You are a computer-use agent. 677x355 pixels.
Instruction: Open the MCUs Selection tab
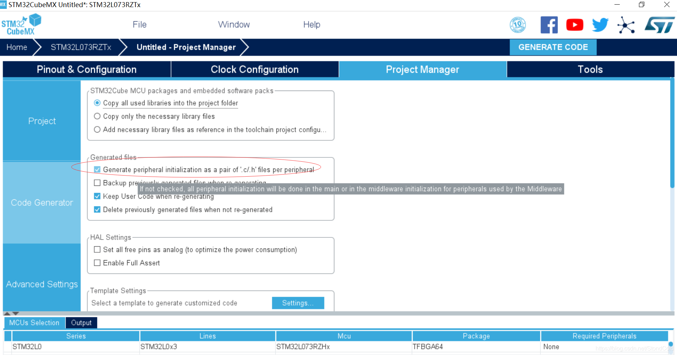[x=34, y=323]
